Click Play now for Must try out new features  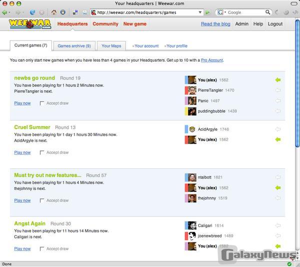click(22, 200)
